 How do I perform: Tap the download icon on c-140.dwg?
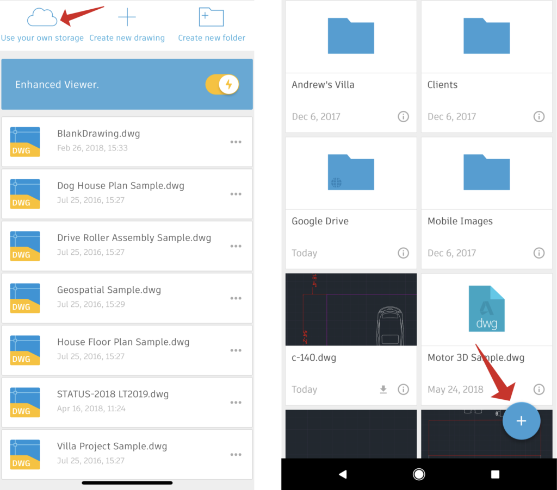(x=383, y=389)
